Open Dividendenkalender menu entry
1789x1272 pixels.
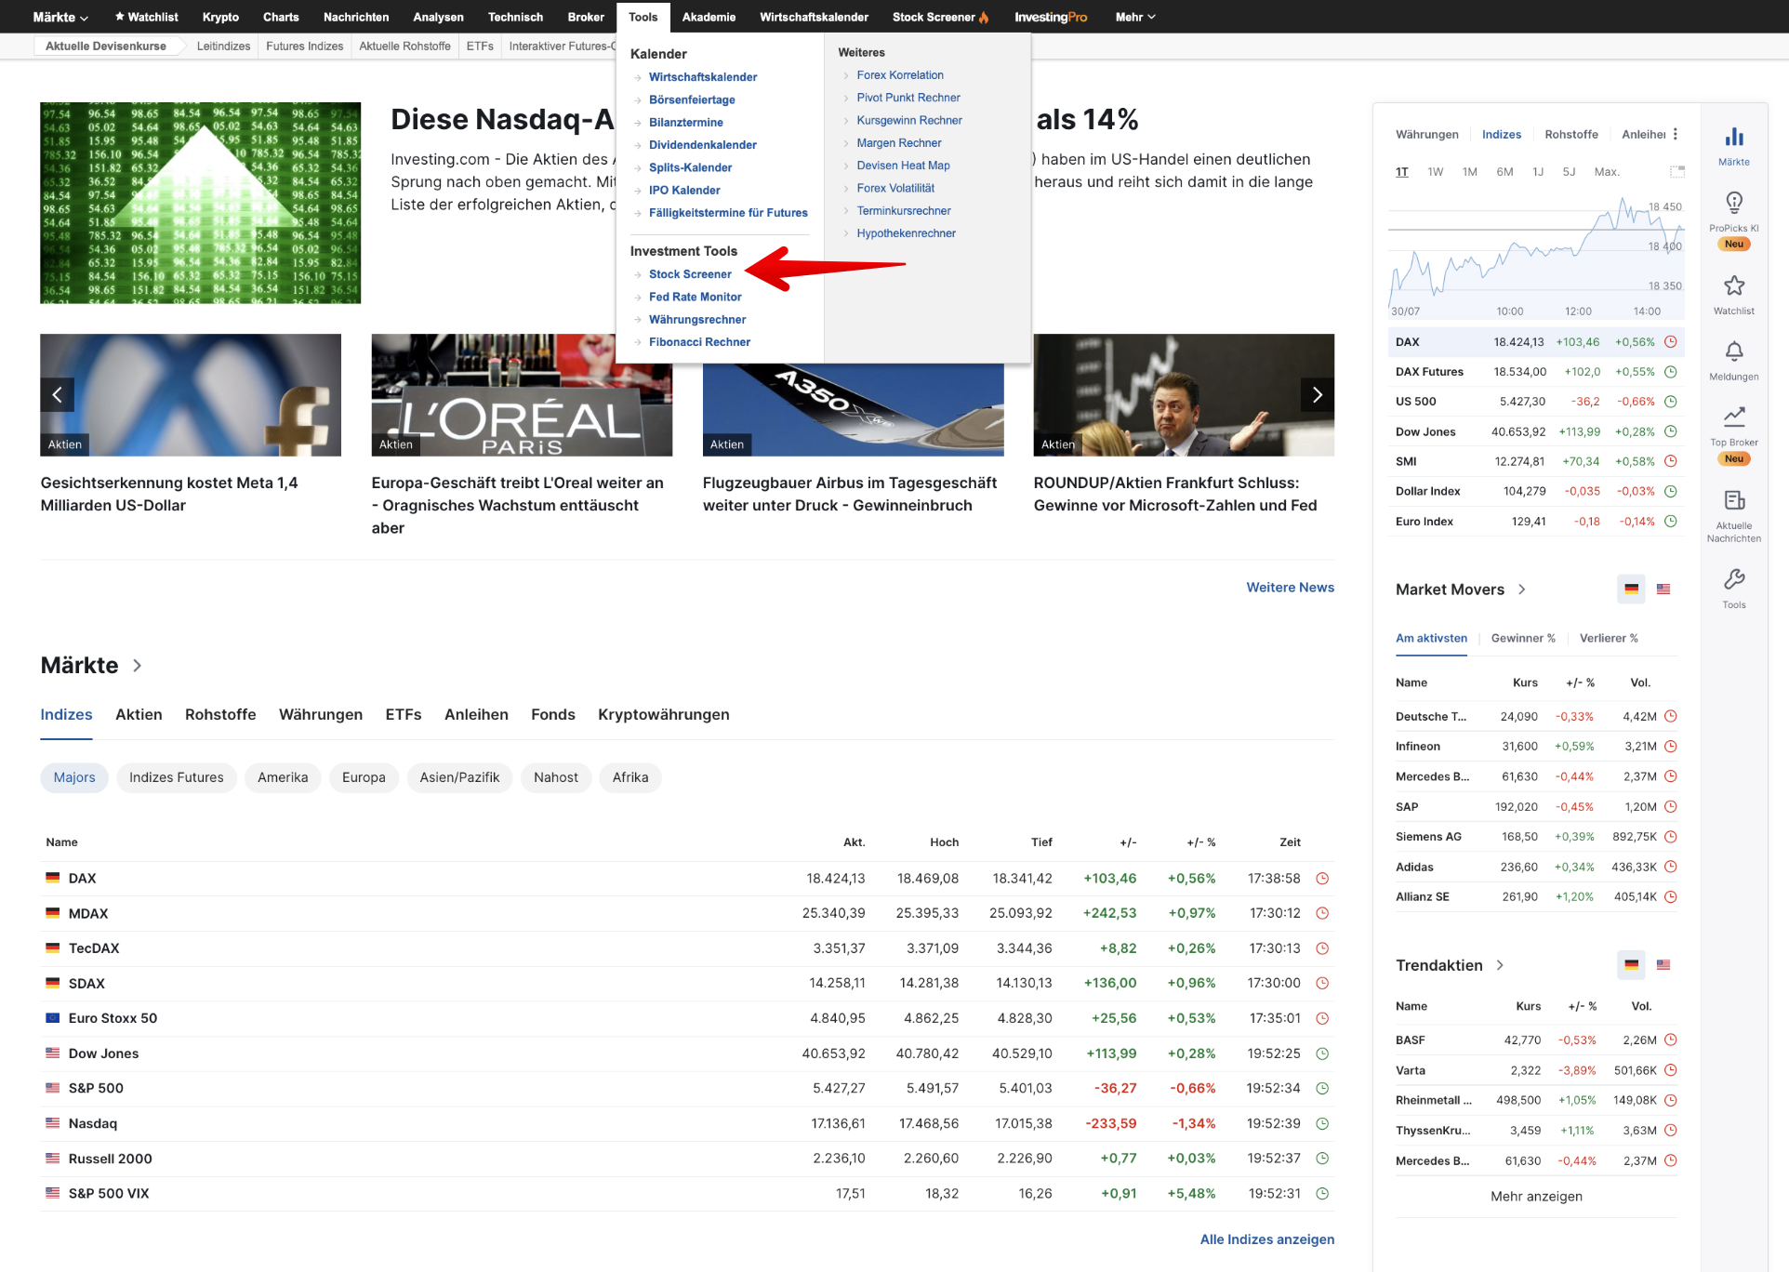(702, 145)
